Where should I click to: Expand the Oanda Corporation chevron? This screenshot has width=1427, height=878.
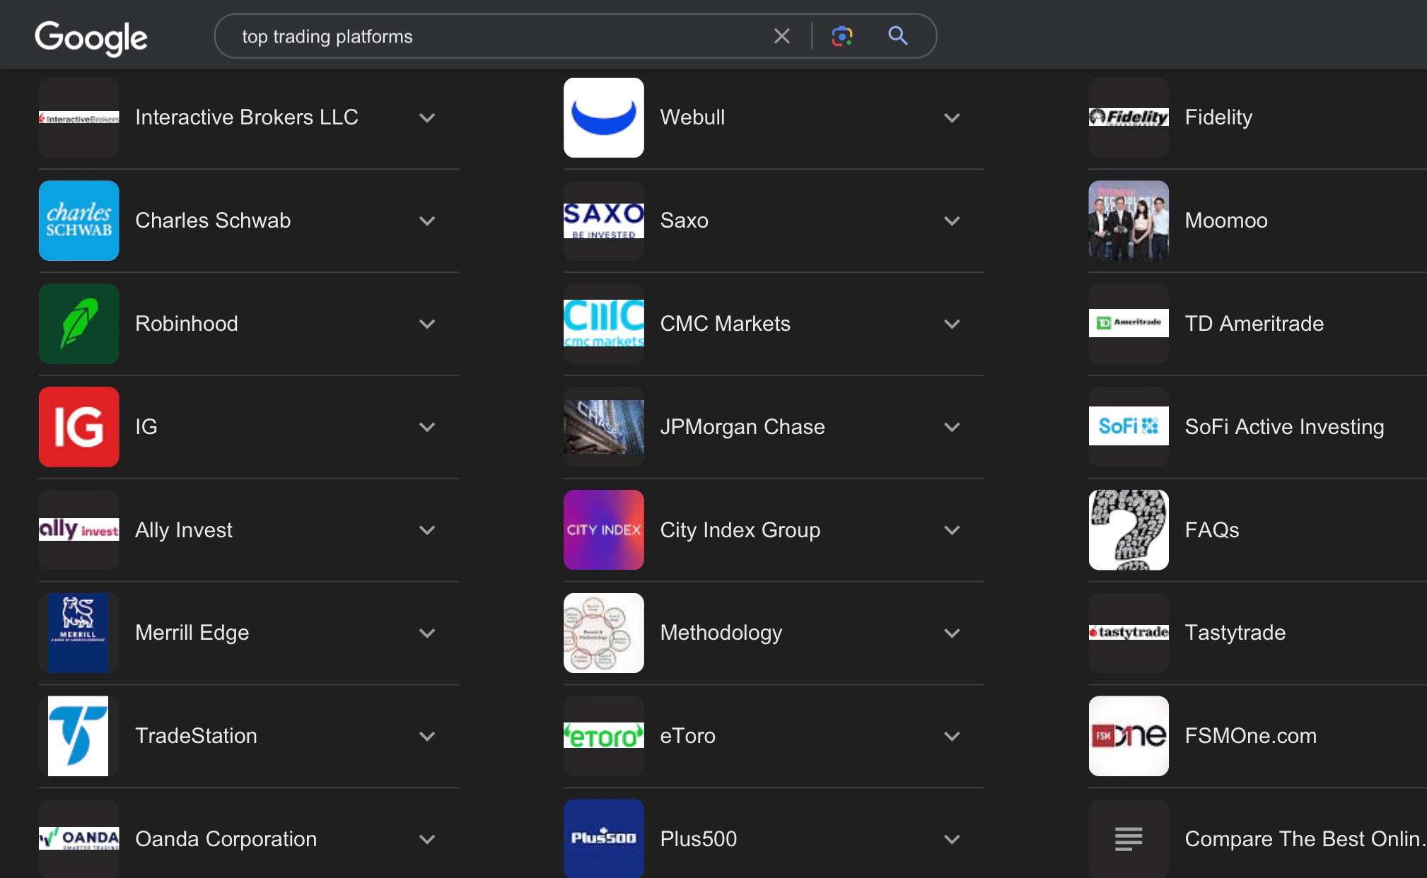click(427, 840)
